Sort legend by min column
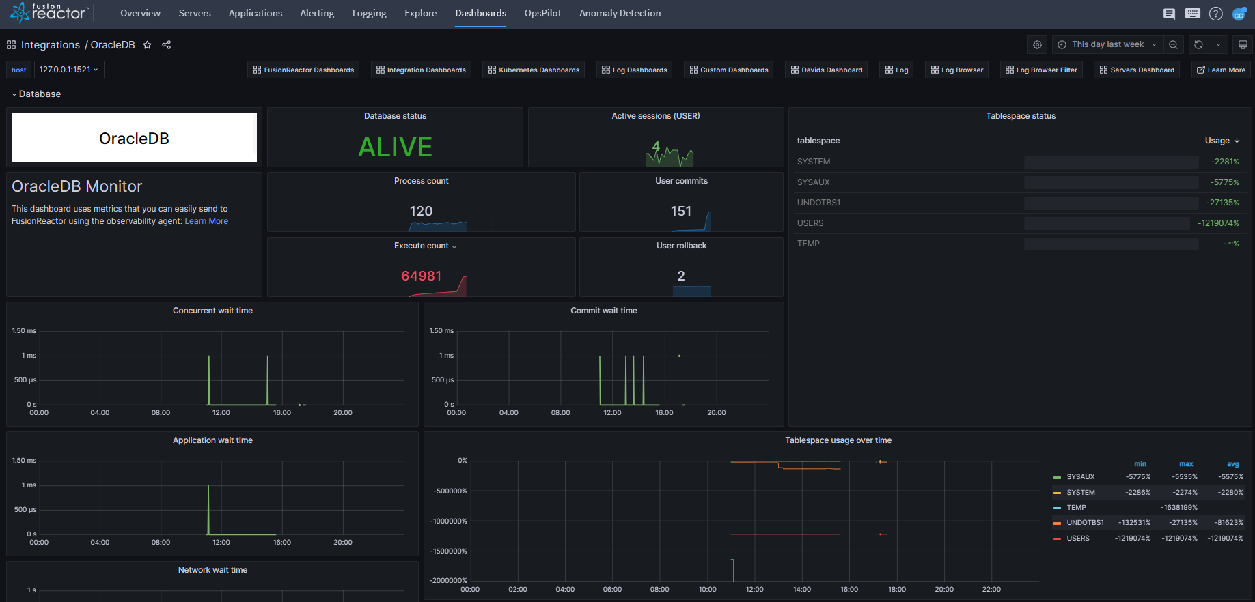1255x602 pixels. coord(1140,464)
